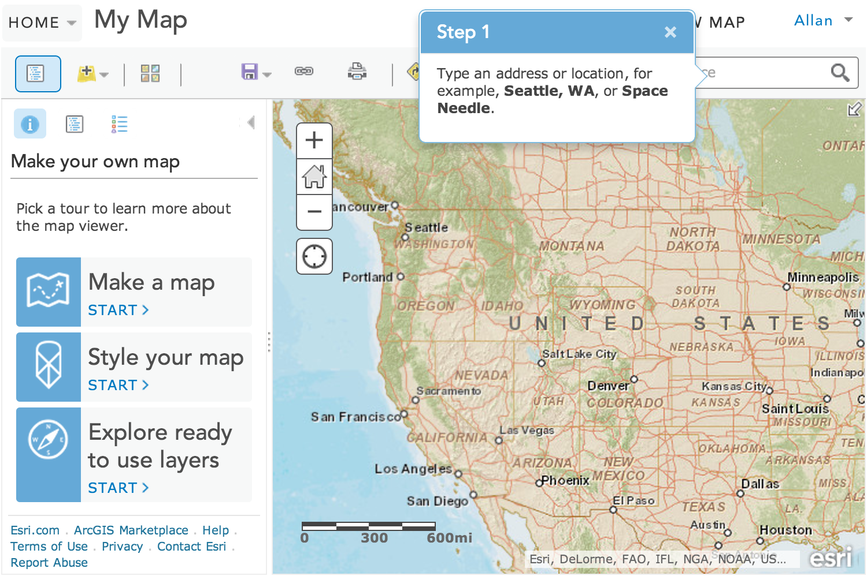
Task: Click the Share link icon
Action: (x=304, y=71)
